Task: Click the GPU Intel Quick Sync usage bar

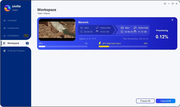Action: (123, 47)
